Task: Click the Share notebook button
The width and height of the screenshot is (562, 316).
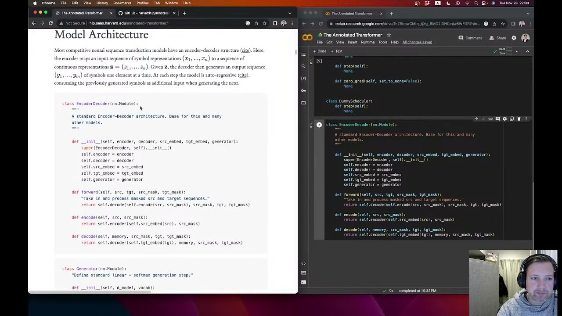Action: pos(497,38)
